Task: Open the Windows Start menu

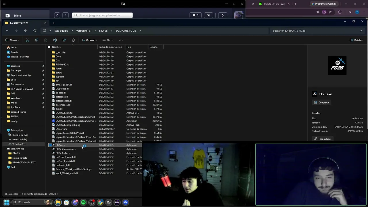Action: click(x=6, y=202)
